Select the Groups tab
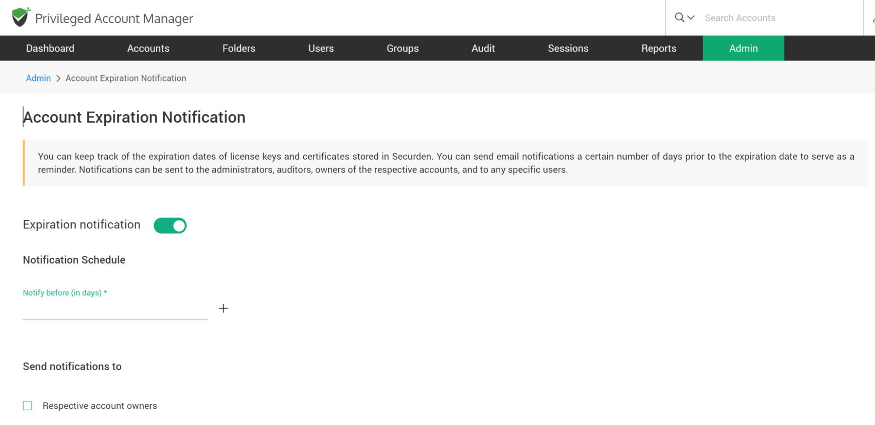 coord(402,48)
